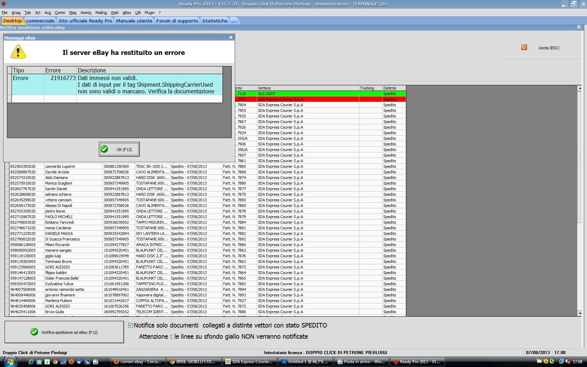Viewport: 587px width, 367px height.
Task: Click the red Uscita exit icon
Action: point(524,47)
